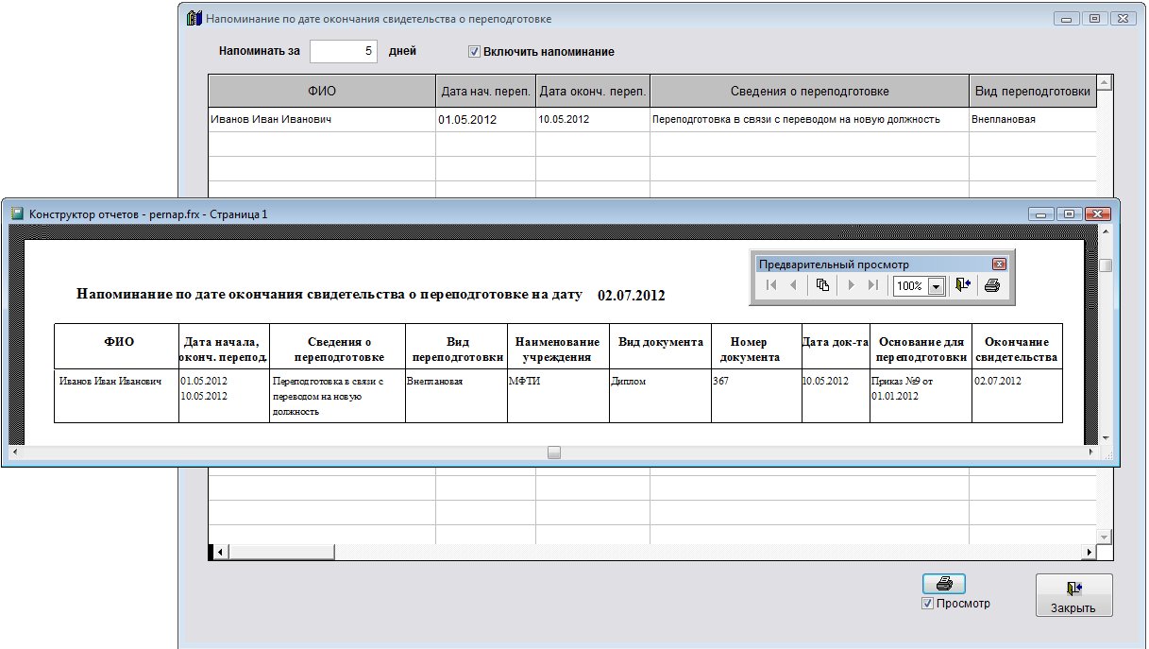1149x649 pixels.
Task: Click the Закрыть button
Action: click(1073, 595)
